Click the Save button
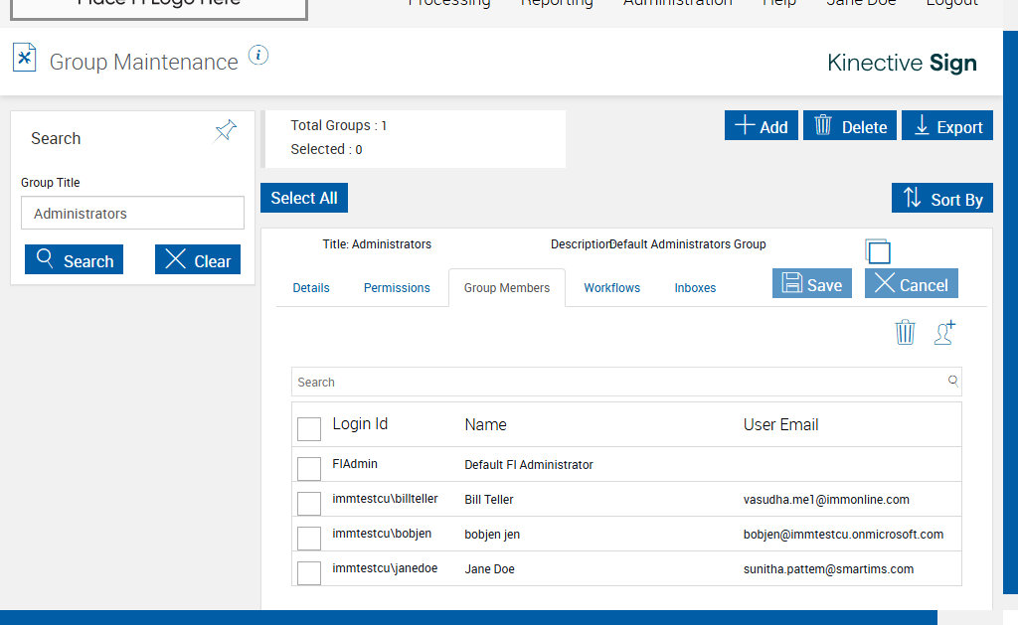Screen dimensions: 1018x625 (x=812, y=283)
